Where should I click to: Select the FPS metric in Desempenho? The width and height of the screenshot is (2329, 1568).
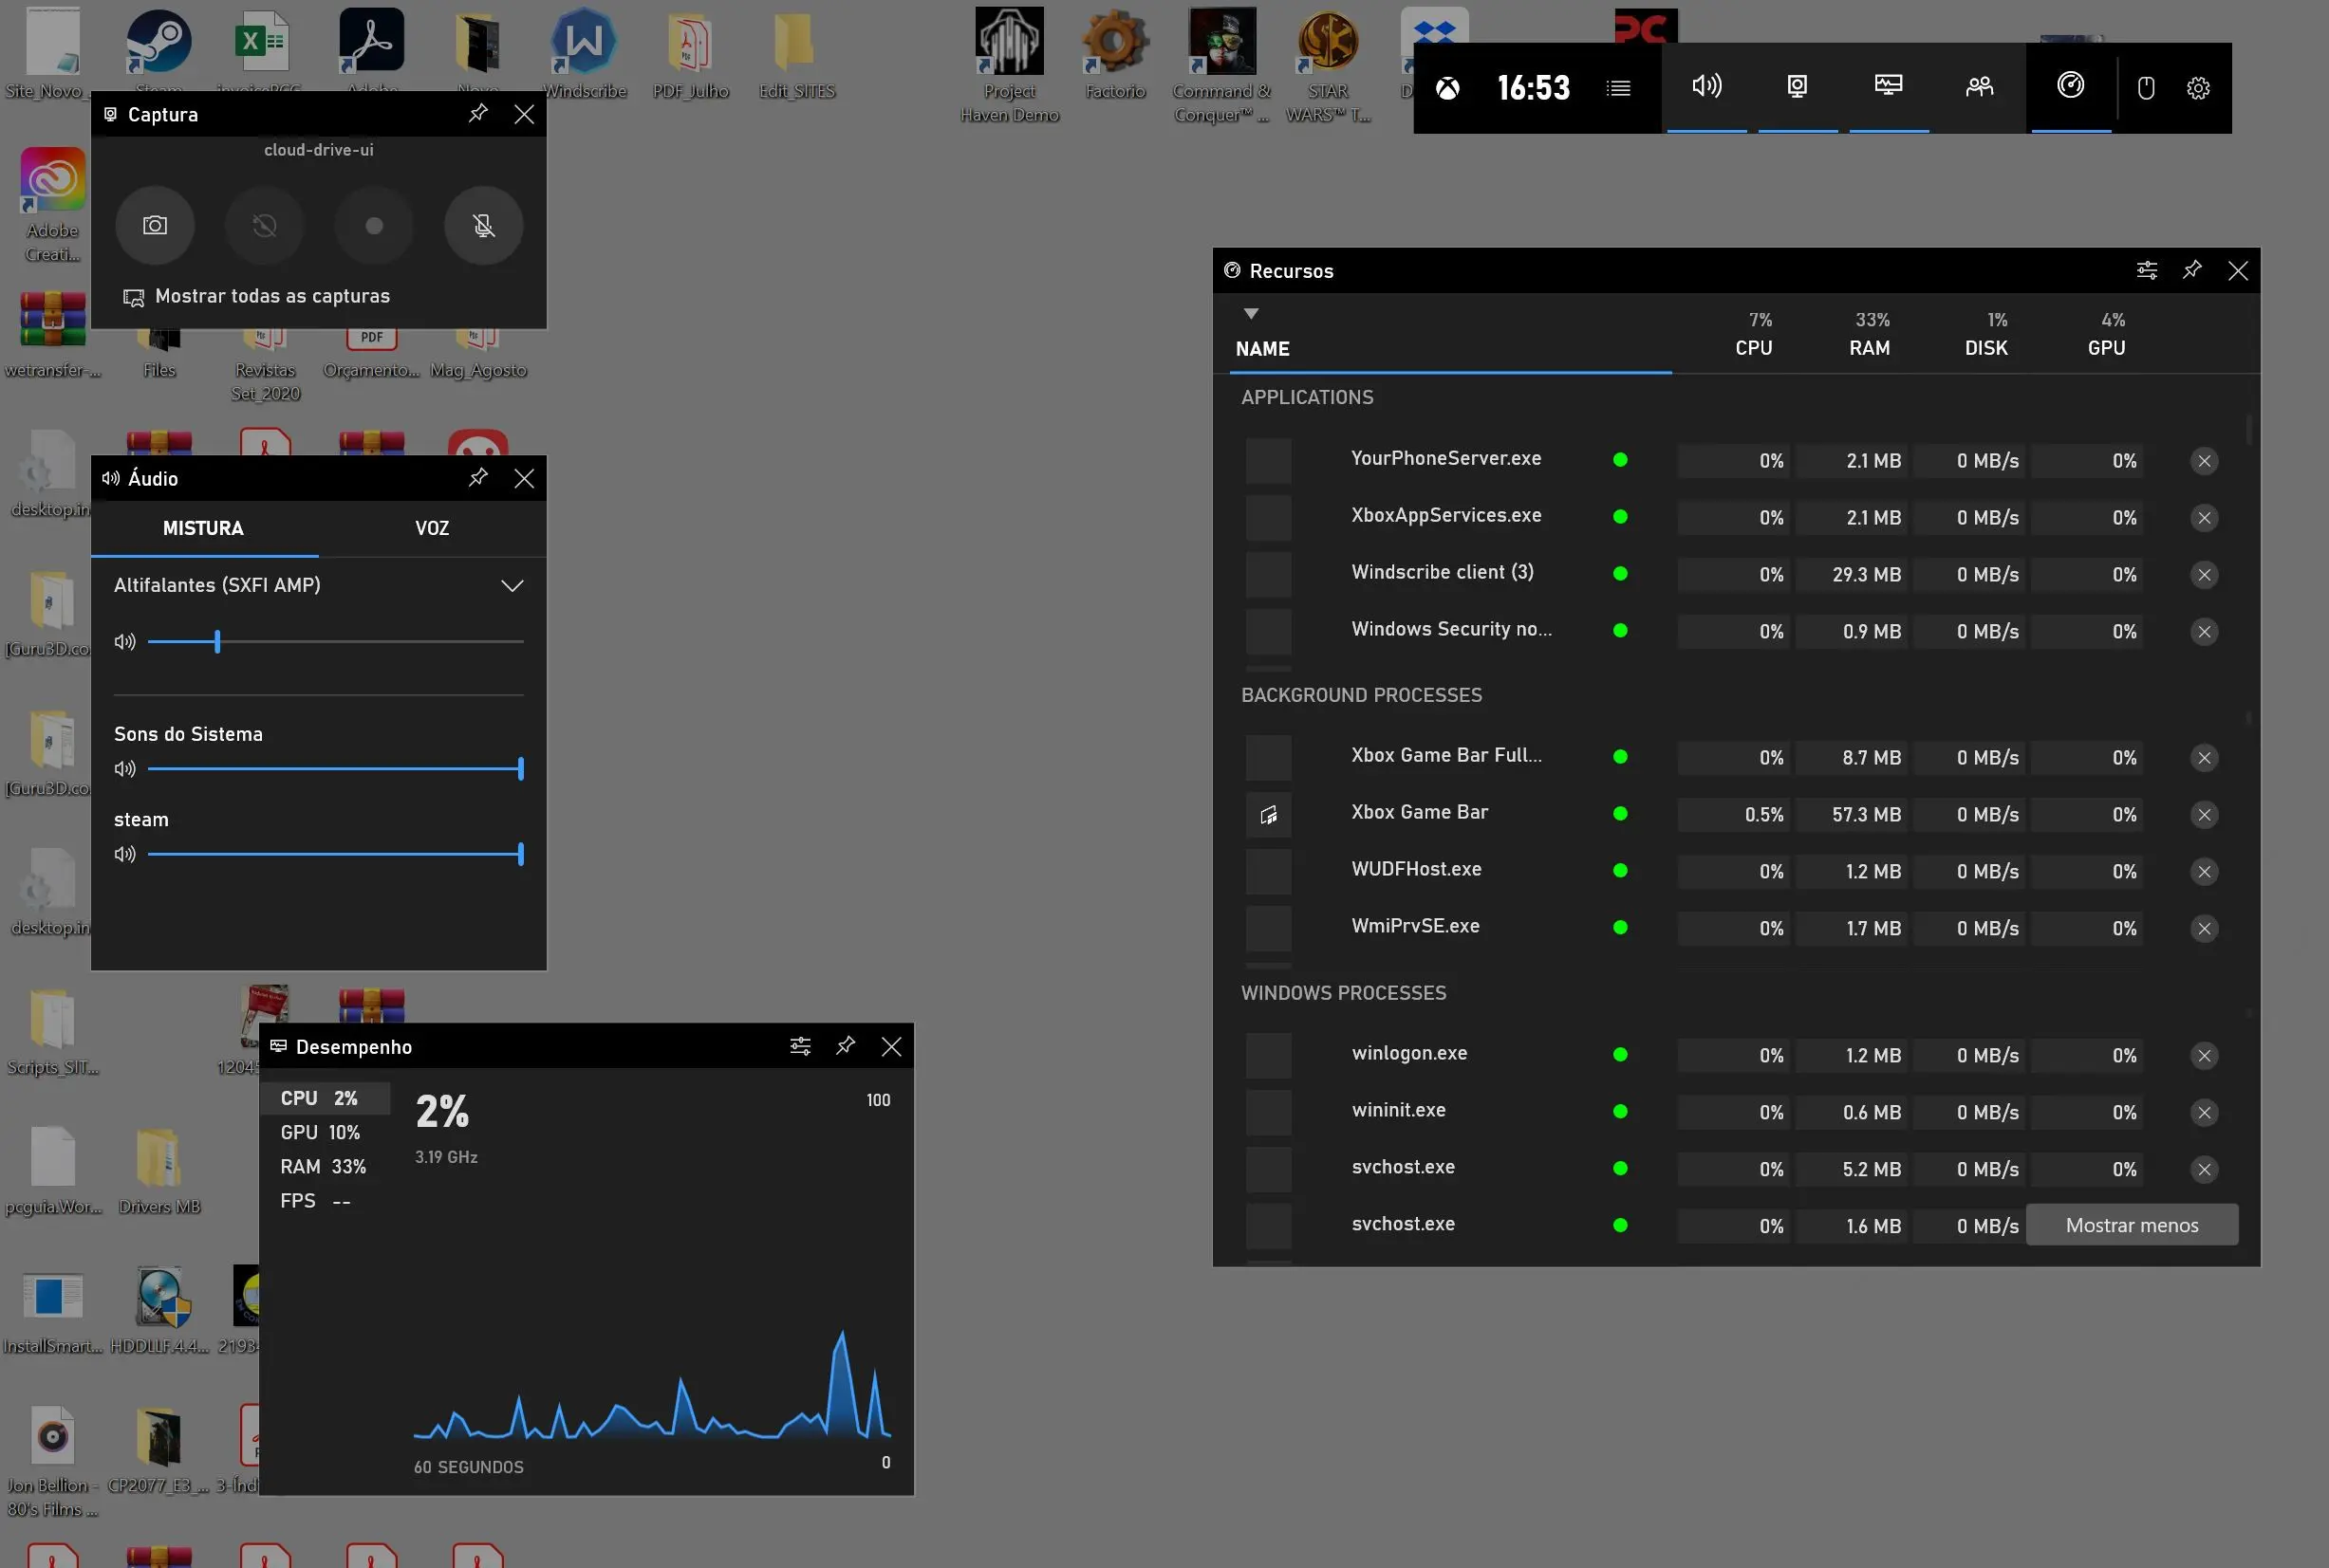326,1200
